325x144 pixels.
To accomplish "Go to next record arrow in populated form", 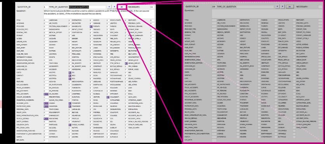I will 114,7.
